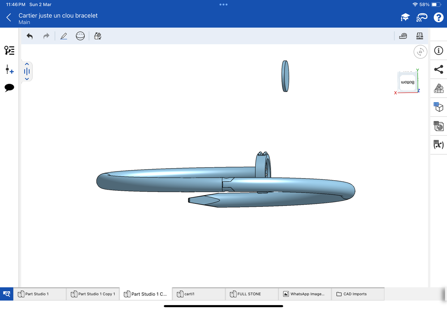The height and width of the screenshot is (310, 447).
Task: Open the variable table (x) panel
Action: coord(438,145)
